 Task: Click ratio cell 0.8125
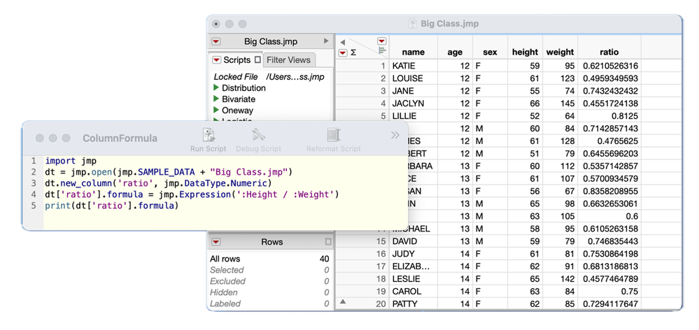609,116
